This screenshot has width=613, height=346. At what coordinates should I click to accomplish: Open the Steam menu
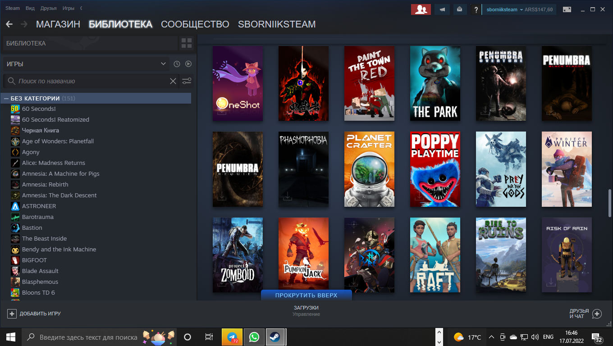[x=13, y=8]
